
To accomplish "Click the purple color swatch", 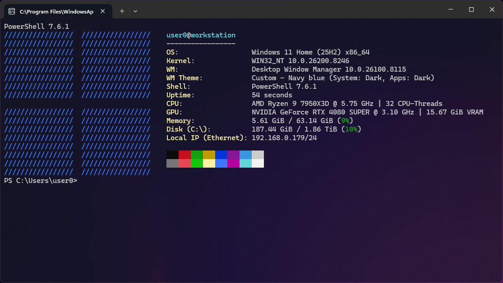I will [x=234, y=155].
